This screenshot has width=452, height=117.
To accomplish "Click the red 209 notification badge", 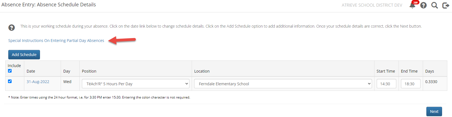I will (415, 2).
